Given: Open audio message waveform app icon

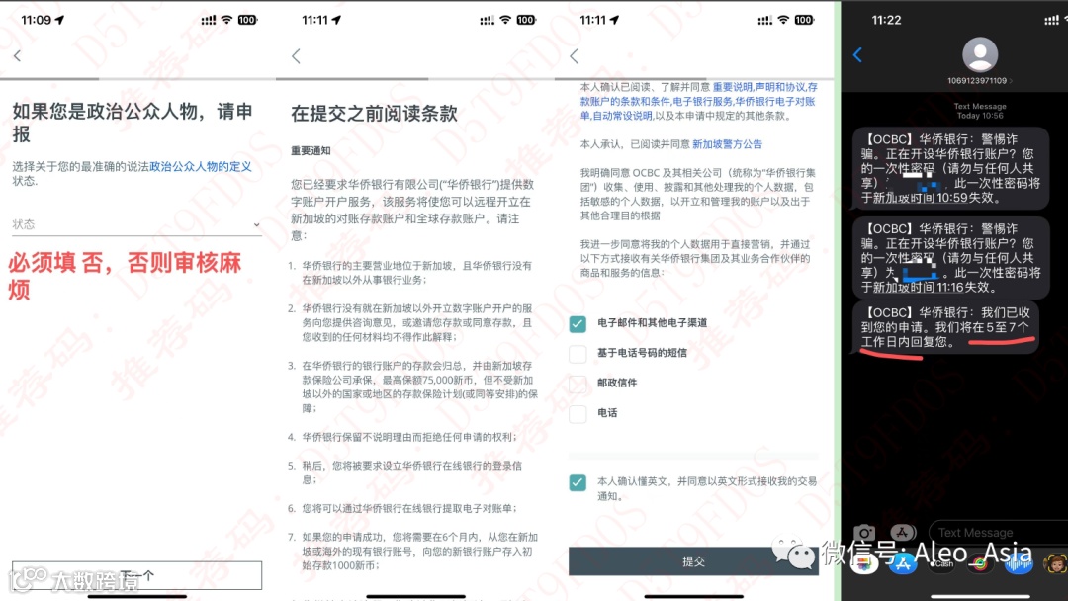Looking at the screenshot, I should pos(1019,563).
